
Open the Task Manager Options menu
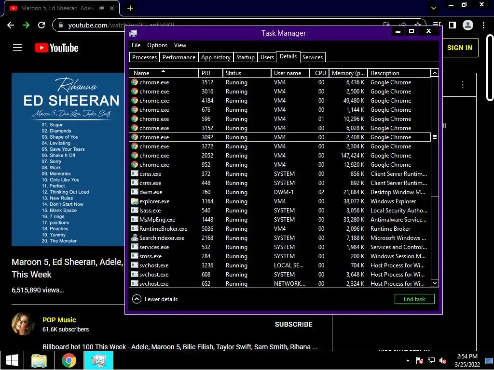pyautogui.click(x=157, y=45)
